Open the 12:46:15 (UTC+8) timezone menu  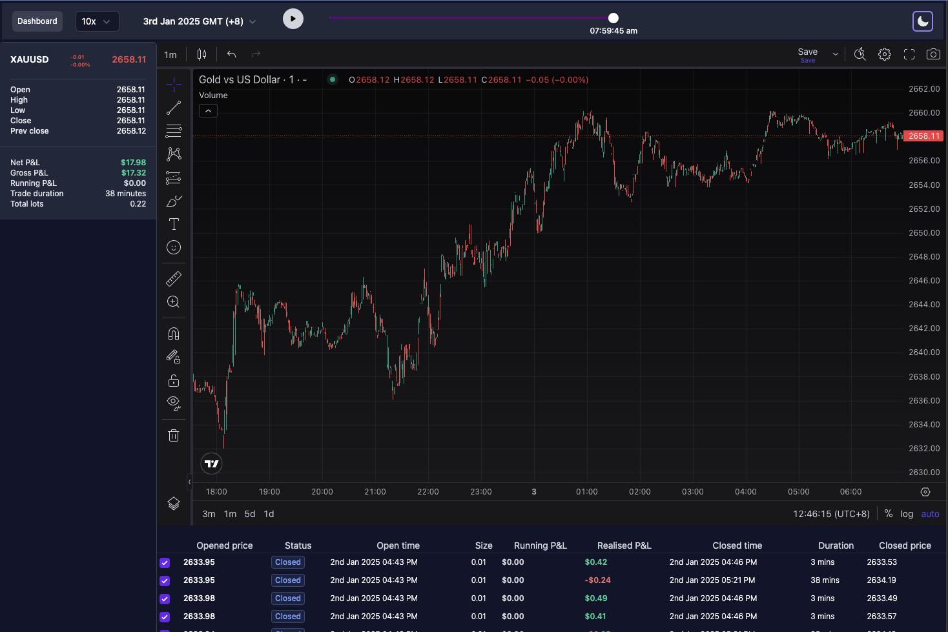831,514
